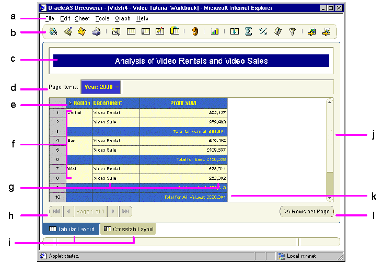Viewport: 383px width, 264px height.
Task: Click the Total for Central row
Action: (x=147, y=132)
